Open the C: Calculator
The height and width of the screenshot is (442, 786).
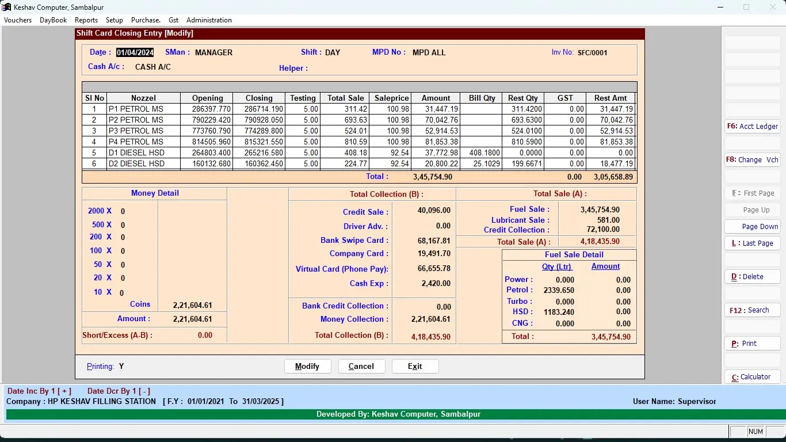753,377
